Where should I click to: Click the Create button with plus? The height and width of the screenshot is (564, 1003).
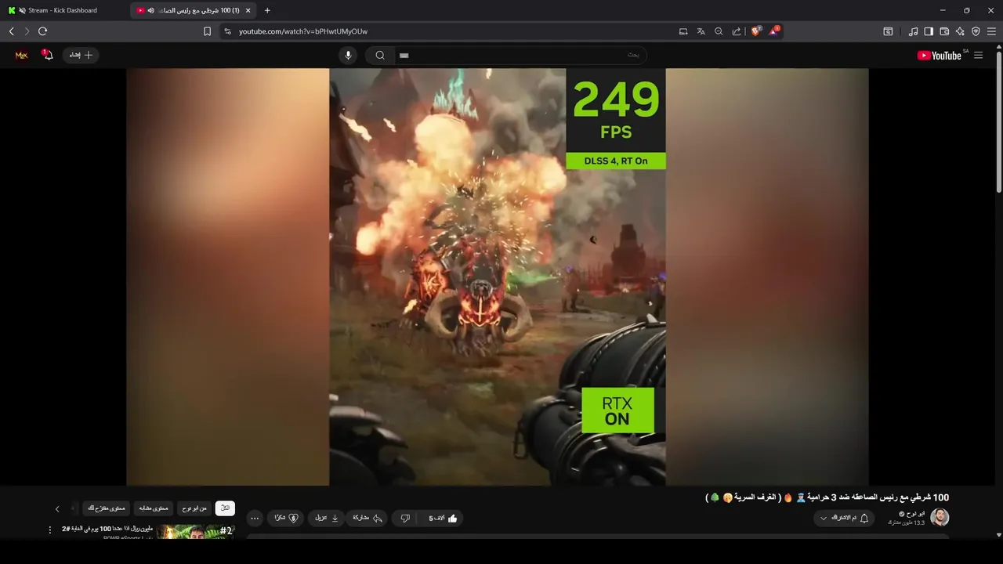point(81,55)
